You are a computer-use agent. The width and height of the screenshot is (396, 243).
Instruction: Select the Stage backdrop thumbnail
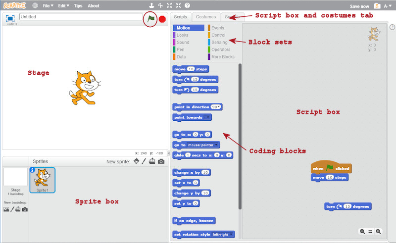pyautogui.click(x=15, y=177)
